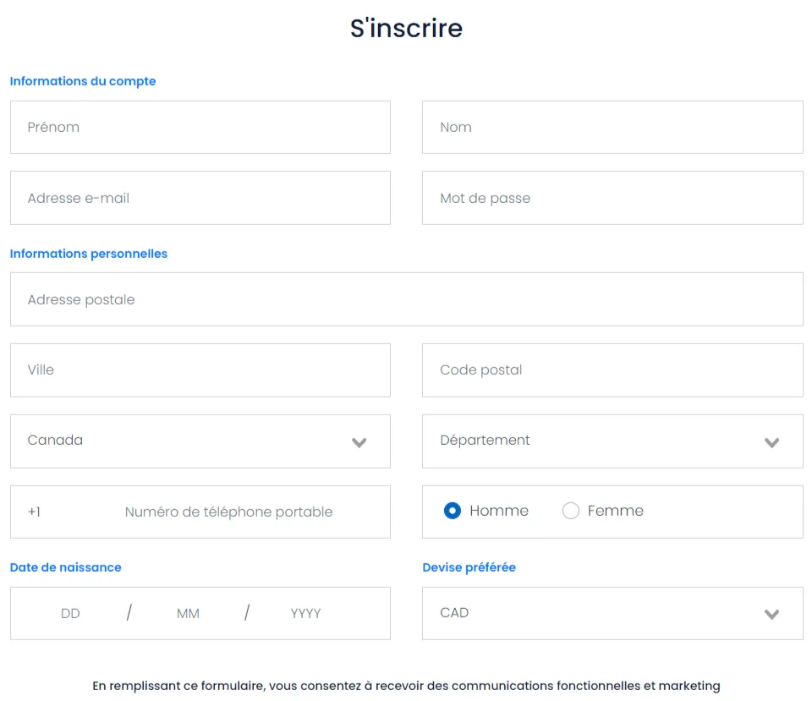Screen dimensions: 812x701
Task: Click the Département dropdown chevron arrow
Action: coord(771,442)
